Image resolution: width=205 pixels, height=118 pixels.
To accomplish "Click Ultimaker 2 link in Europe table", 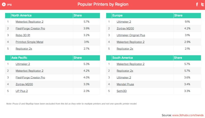I will pyautogui.click(x=124, y=22).
